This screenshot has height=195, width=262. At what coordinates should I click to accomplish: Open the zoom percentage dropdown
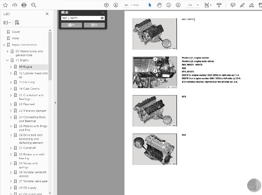point(198,5)
